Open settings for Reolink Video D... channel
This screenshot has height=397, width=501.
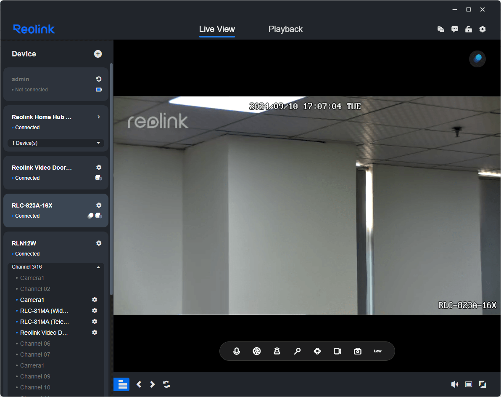pyautogui.click(x=95, y=332)
